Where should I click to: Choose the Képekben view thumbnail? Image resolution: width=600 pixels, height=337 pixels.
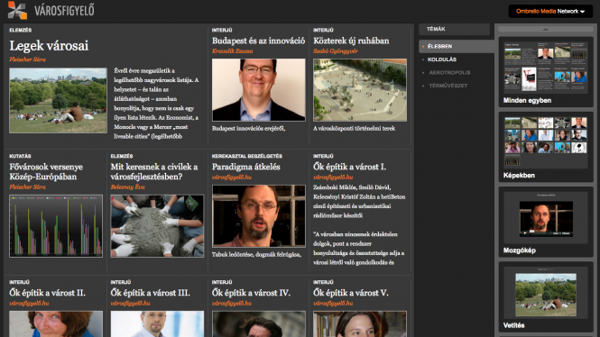[546, 147]
